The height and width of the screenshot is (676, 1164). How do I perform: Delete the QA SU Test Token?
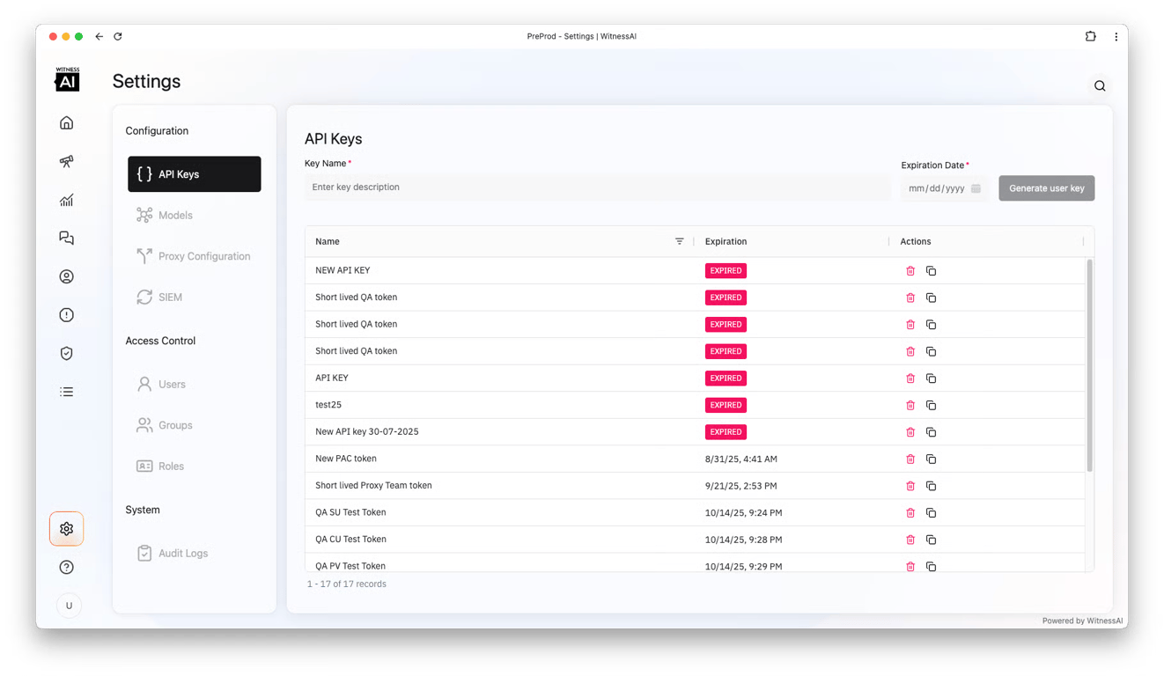910,513
